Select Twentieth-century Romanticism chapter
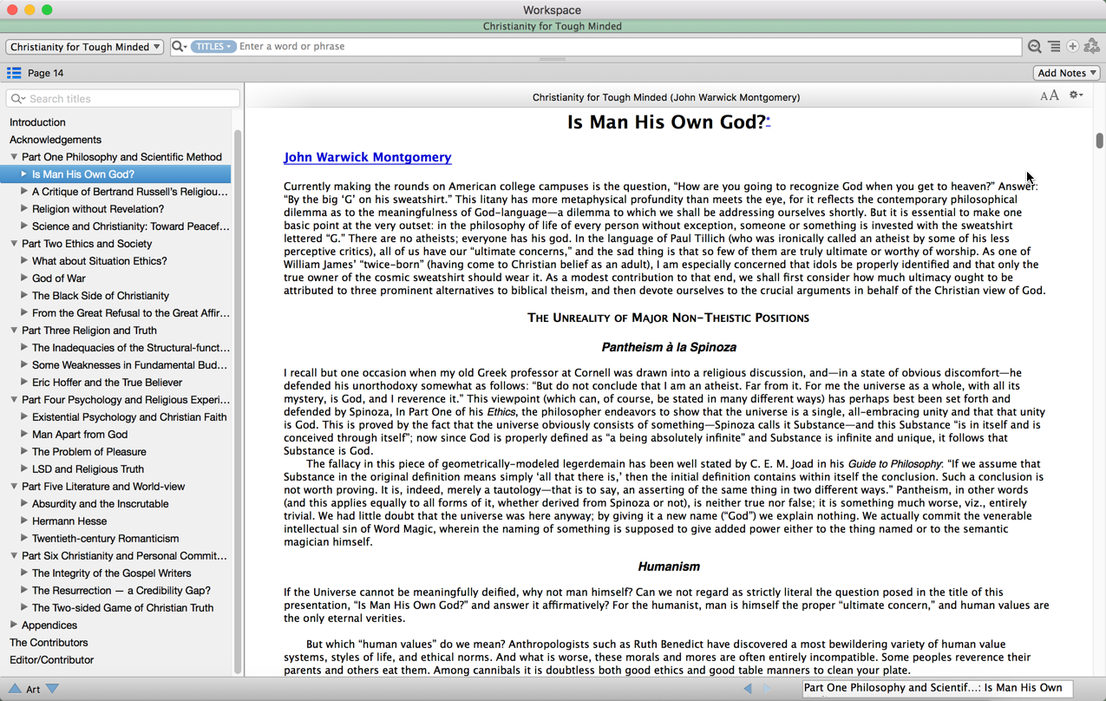 pos(105,539)
